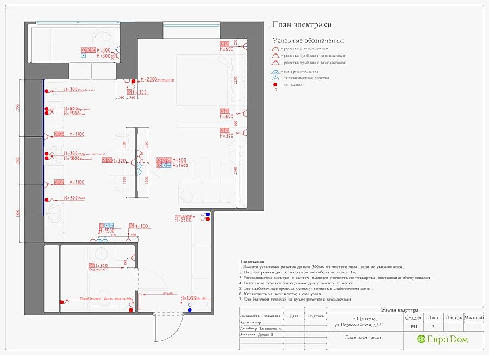Click the 'План электрики' title heading
Image resolution: width=489 pixels, height=355 pixels.
point(302,25)
